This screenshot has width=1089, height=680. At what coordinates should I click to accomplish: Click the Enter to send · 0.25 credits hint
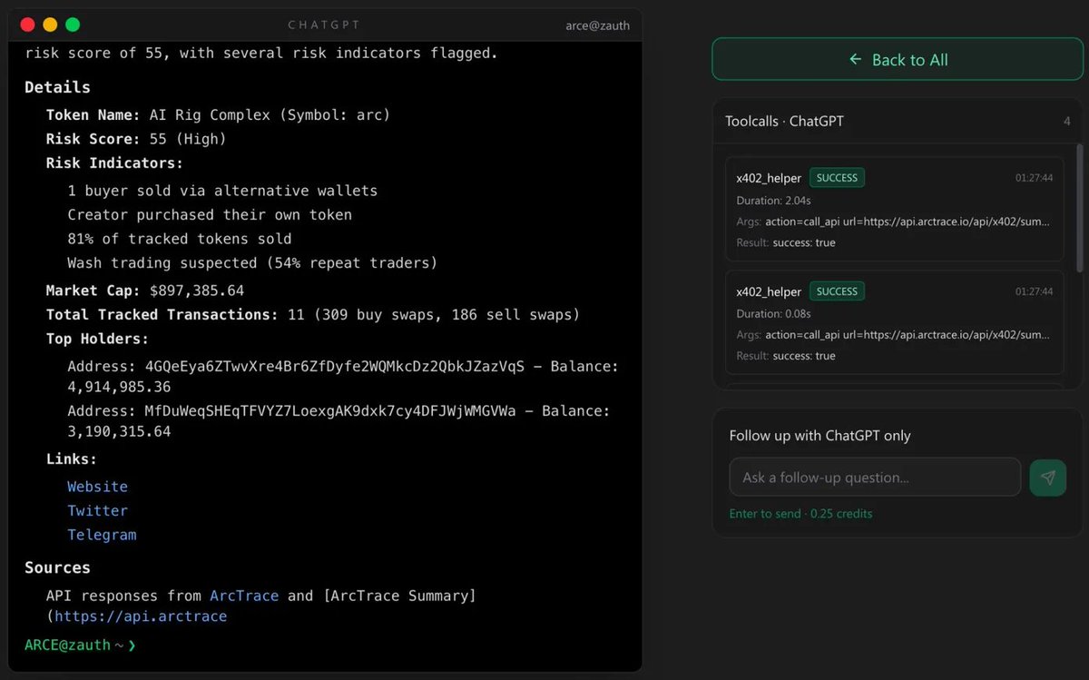tap(800, 514)
